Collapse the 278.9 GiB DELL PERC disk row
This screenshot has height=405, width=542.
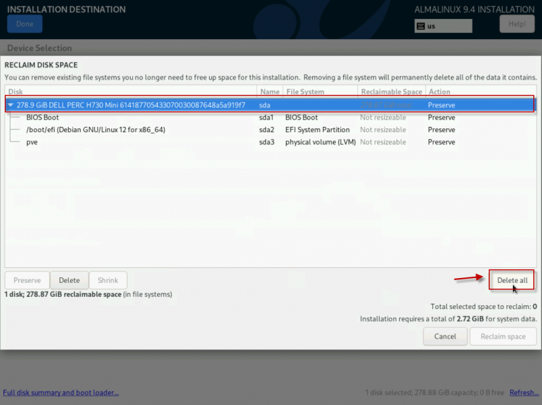pos(10,105)
